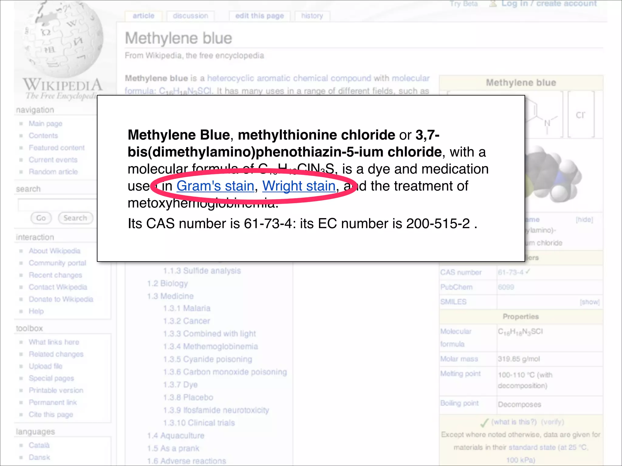Viewport: 622px width, 466px height.
Task: Follow the Gram's stain link
Action: pos(215,186)
